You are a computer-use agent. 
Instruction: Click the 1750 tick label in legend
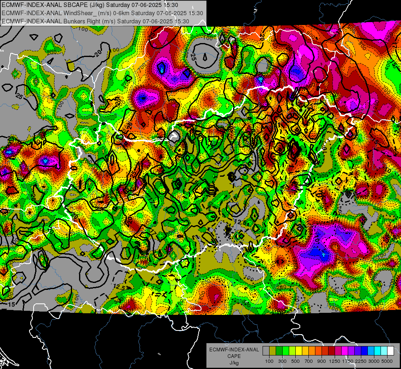tap(348, 361)
